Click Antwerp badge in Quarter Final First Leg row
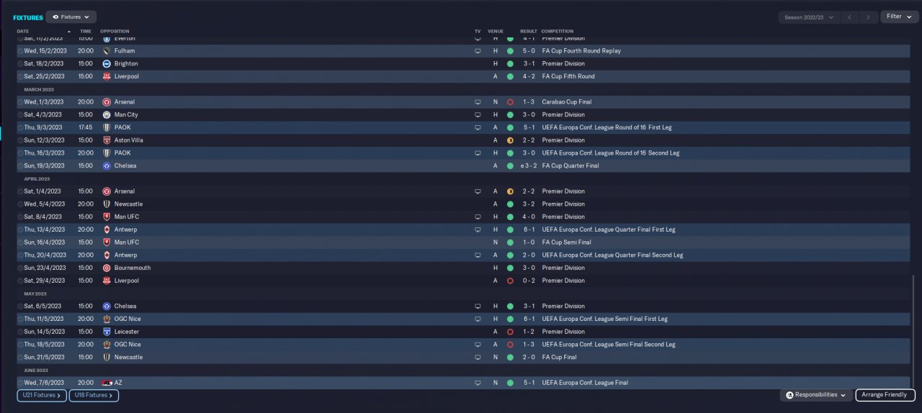The width and height of the screenshot is (922, 413). tap(107, 230)
